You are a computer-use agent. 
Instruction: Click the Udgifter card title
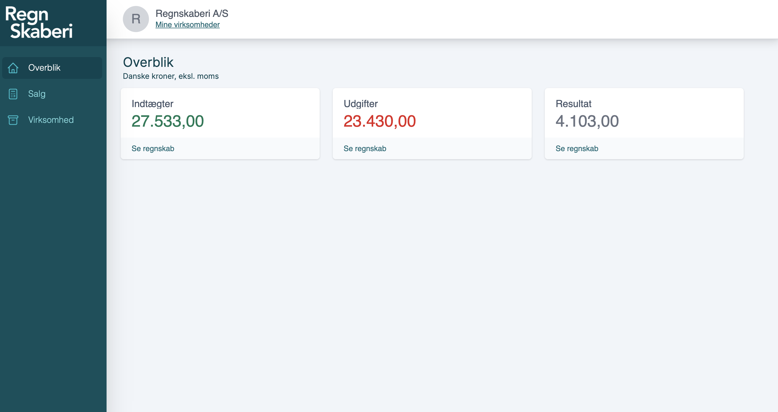coord(361,104)
